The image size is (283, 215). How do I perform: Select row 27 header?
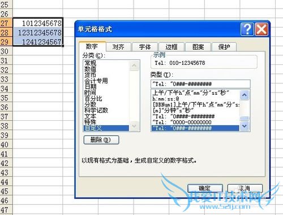pos(6,23)
